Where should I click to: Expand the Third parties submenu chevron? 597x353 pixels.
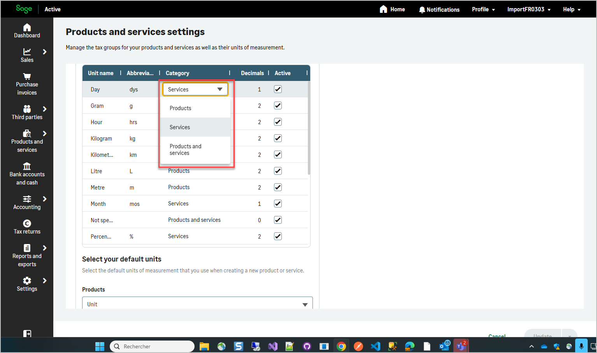click(x=45, y=109)
